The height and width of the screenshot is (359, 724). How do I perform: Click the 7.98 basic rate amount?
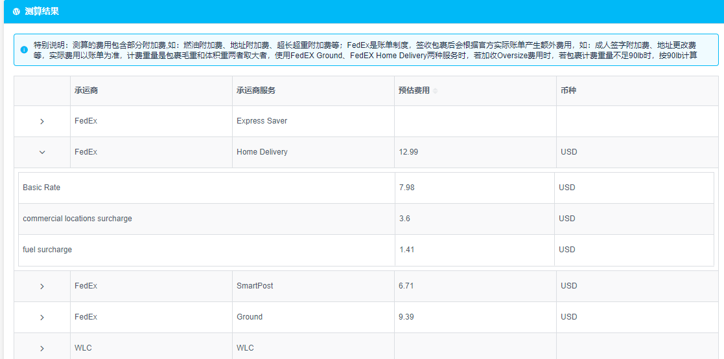click(x=407, y=188)
